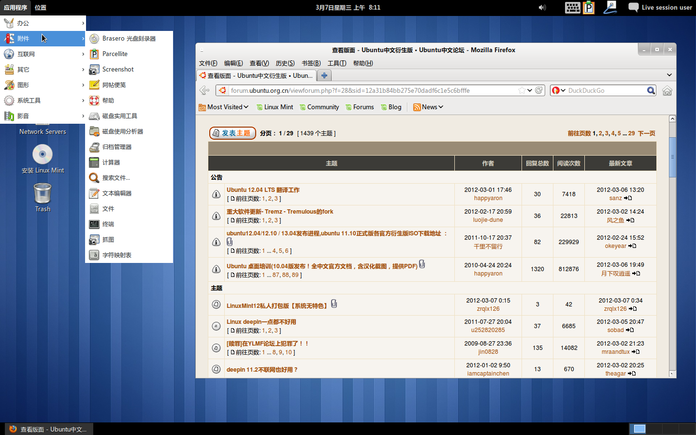This screenshot has height=435, width=696.
Task: Open Linux Mint bookmark in toolbar
Action: [x=275, y=107]
